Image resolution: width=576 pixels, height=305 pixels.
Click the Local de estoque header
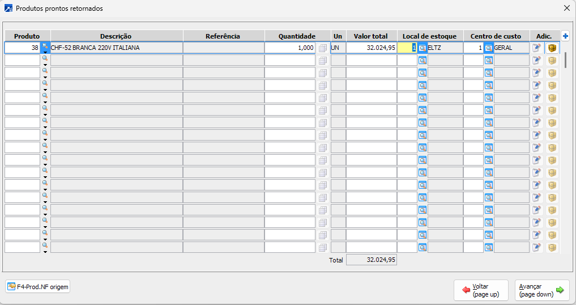pyautogui.click(x=430, y=36)
